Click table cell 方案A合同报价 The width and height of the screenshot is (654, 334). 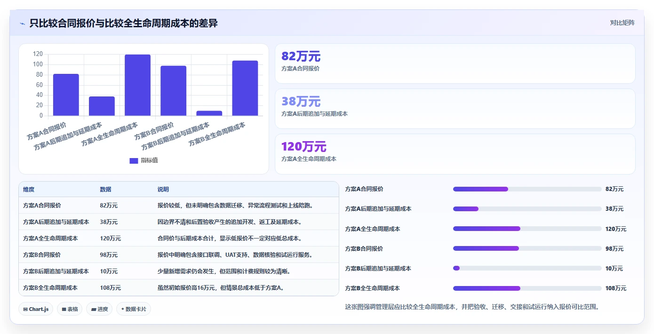pyautogui.click(x=42, y=206)
